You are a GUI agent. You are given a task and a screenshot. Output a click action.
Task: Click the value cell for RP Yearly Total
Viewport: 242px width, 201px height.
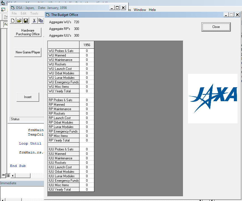point(87,140)
